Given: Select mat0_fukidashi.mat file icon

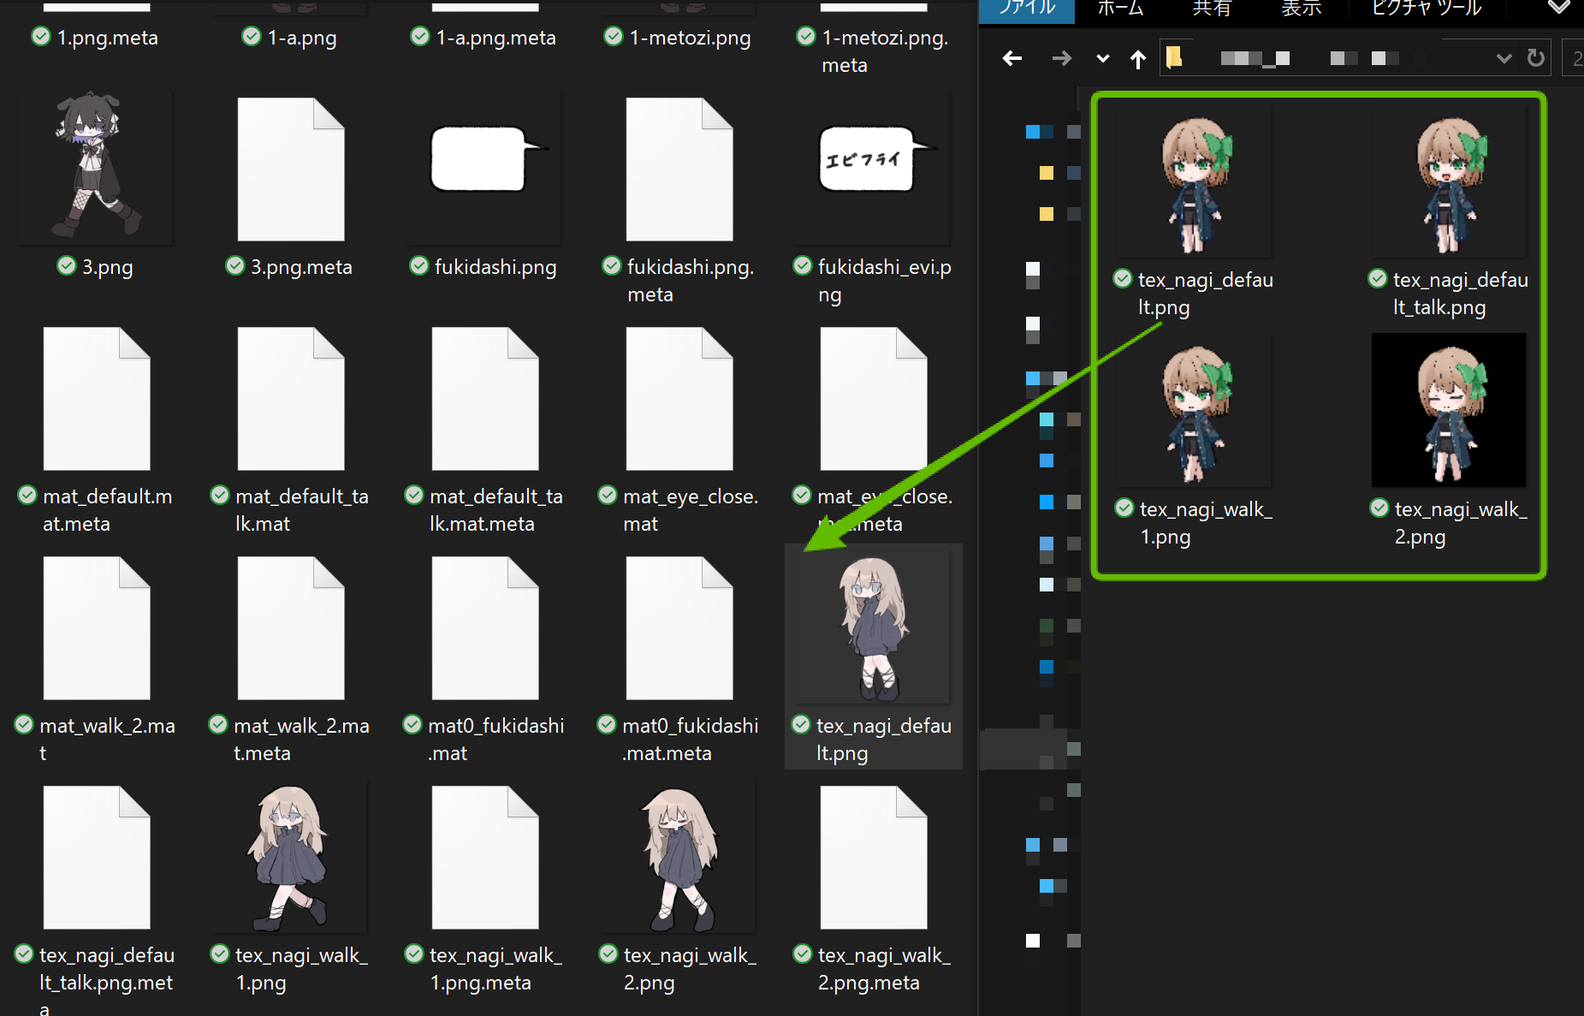Looking at the screenshot, I should (x=485, y=628).
